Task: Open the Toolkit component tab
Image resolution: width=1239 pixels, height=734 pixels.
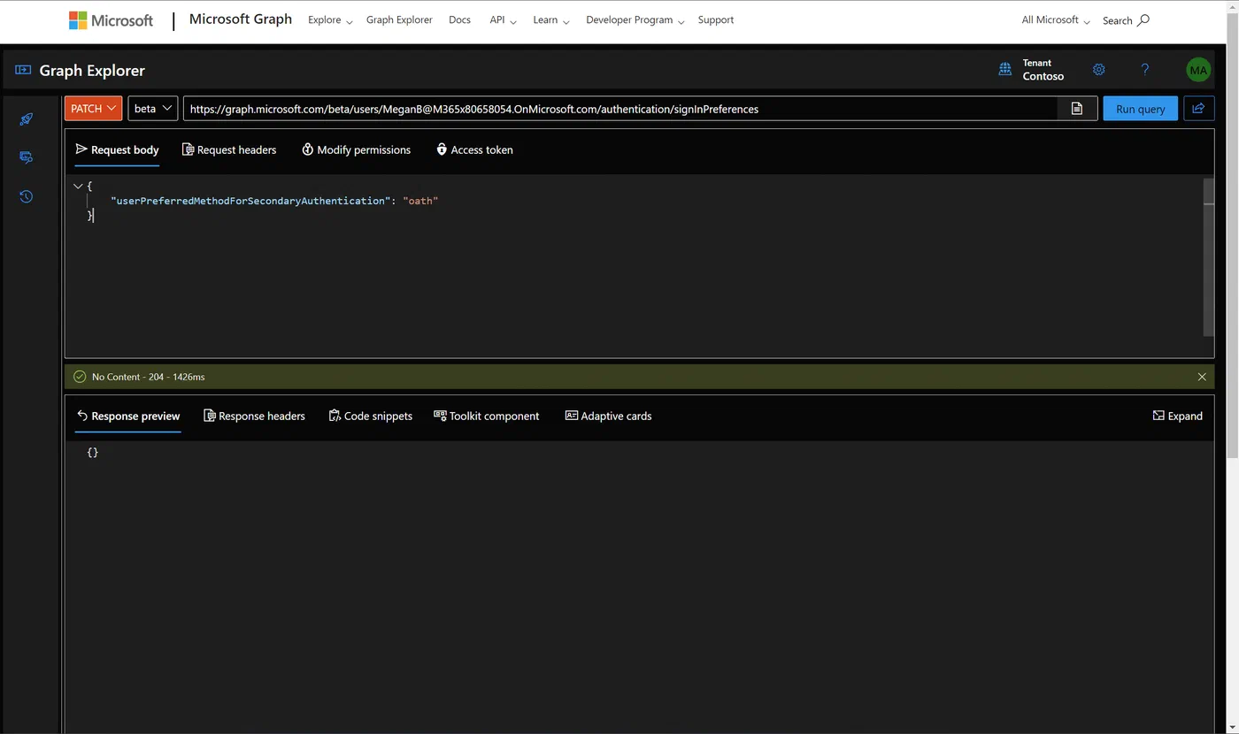Action: [486, 416]
